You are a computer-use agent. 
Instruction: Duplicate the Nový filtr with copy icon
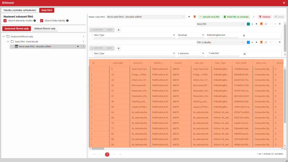[x=266, y=24]
